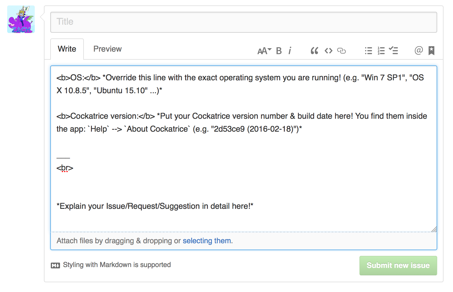The width and height of the screenshot is (453, 292).
Task: Open the header text size dropdown
Action: coord(264,51)
